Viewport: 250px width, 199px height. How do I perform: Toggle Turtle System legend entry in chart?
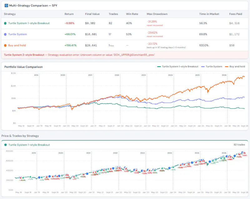coord(212,67)
